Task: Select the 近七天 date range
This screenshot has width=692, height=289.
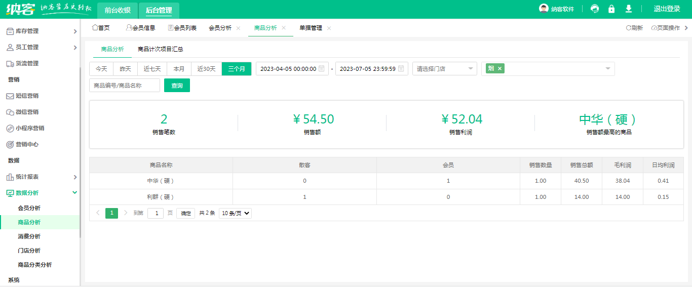Action: (x=152, y=69)
